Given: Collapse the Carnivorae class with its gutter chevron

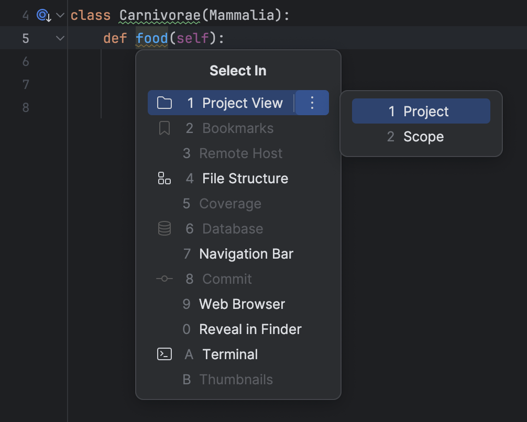Looking at the screenshot, I should click(59, 15).
